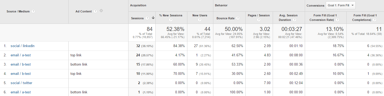
Task: Show help for % New Sessions
Action: point(171,20)
